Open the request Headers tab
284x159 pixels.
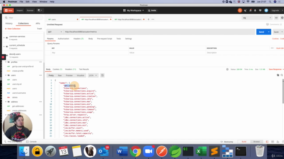(x=79, y=39)
